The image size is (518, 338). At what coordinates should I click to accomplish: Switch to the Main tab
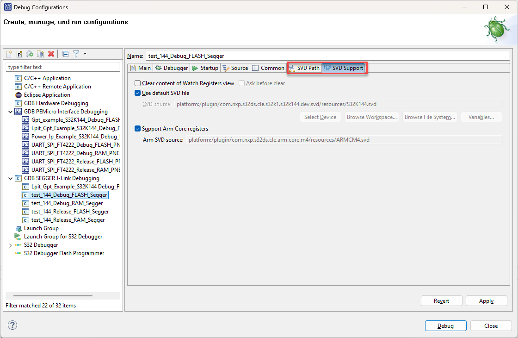pyautogui.click(x=141, y=68)
